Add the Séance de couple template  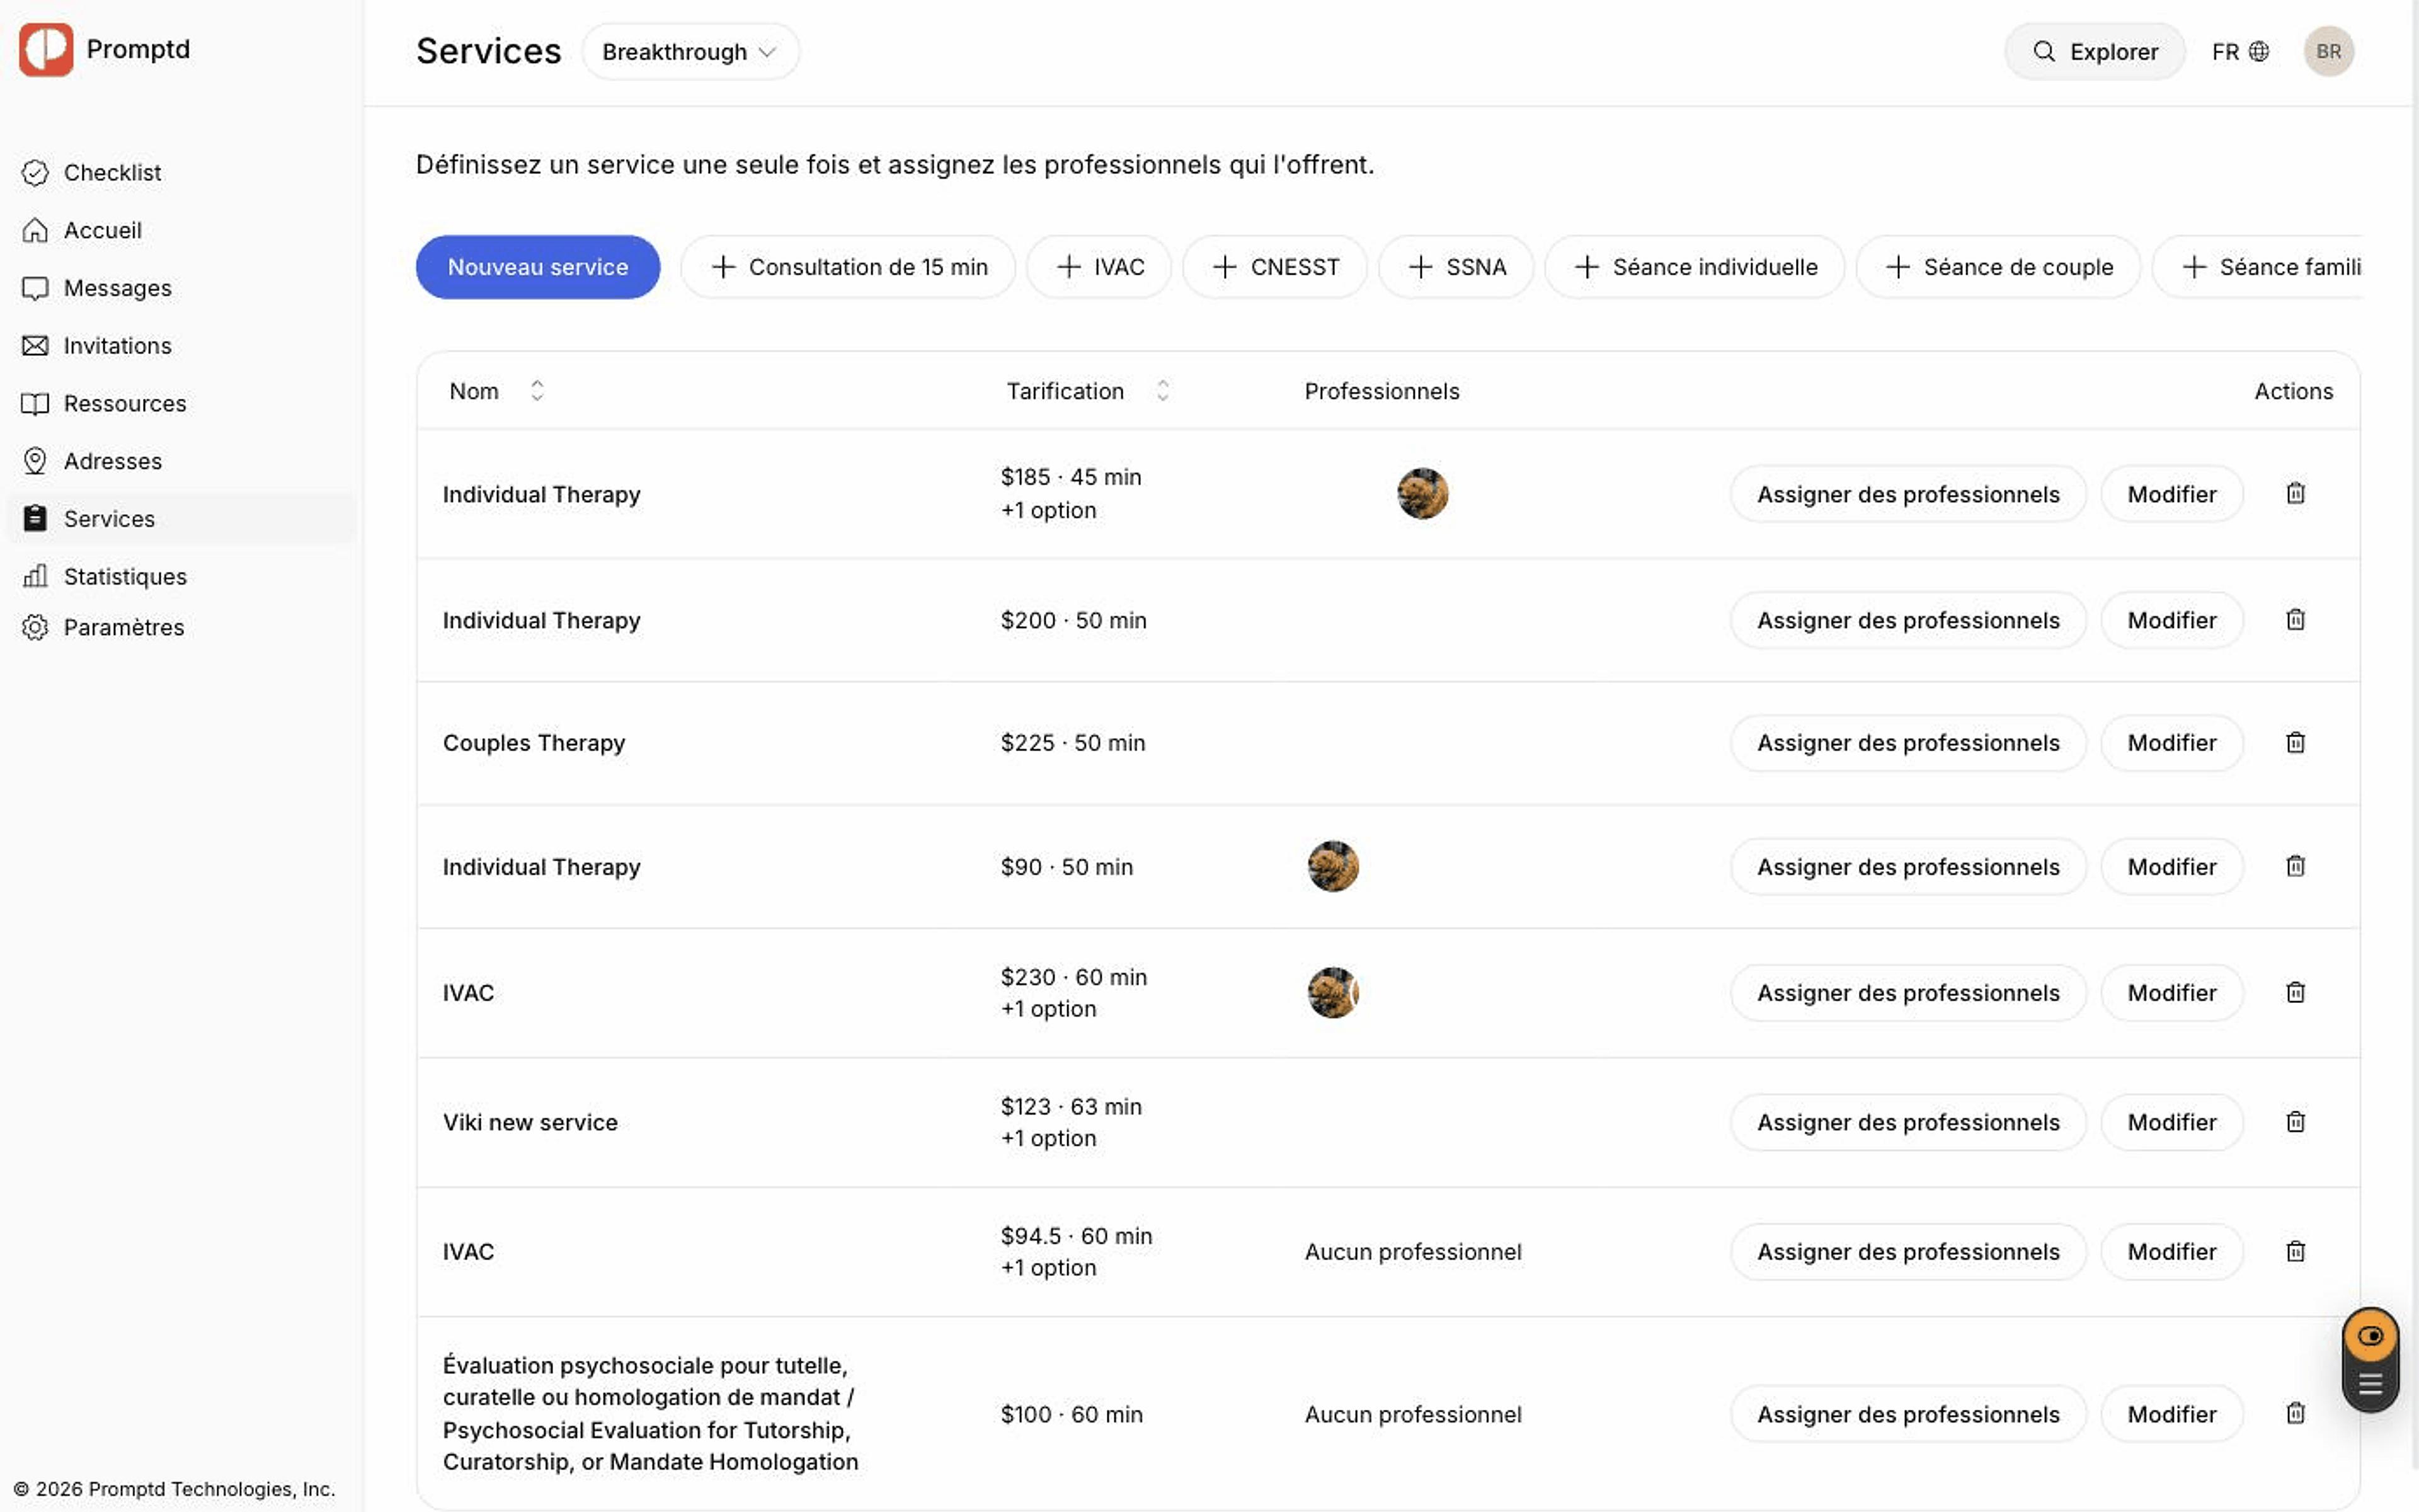click(x=1999, y=267)
